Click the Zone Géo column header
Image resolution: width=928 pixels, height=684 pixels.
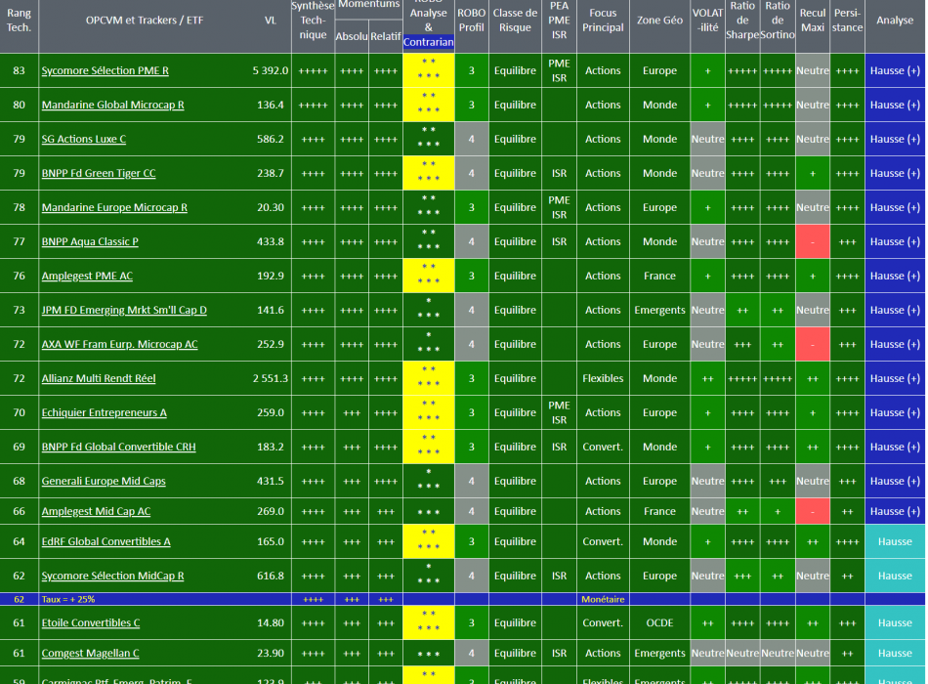coord(660,21)
